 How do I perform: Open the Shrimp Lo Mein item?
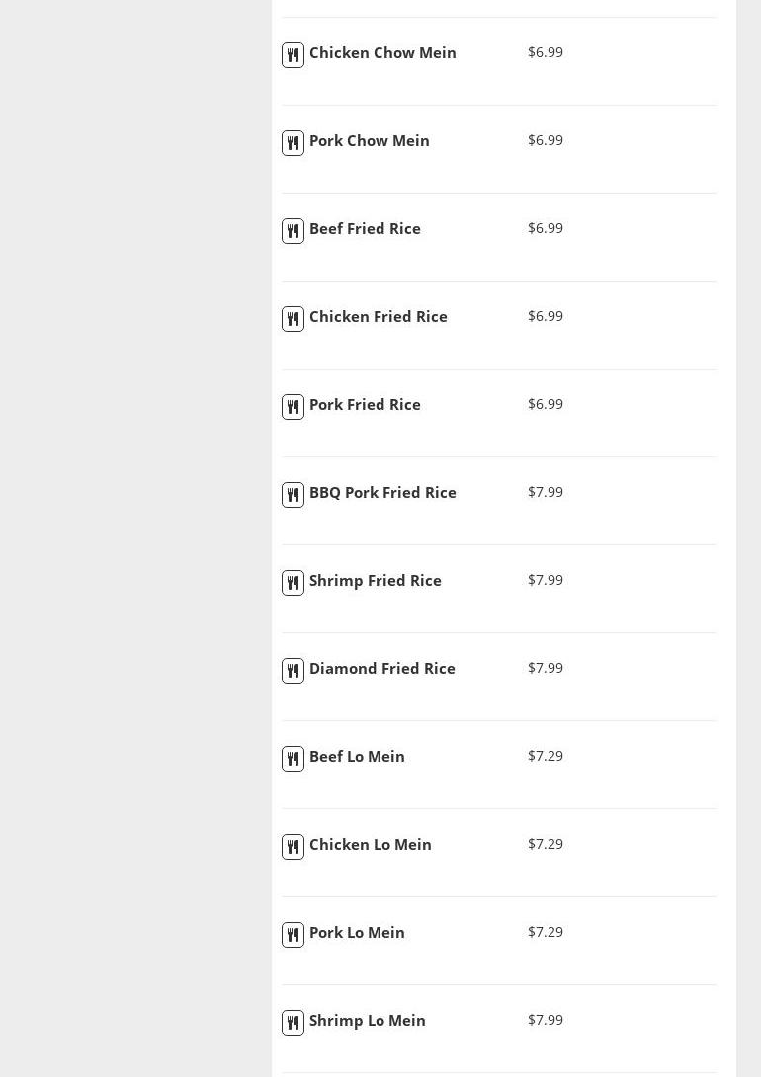pyautogui.click(x=367, y=1021)
